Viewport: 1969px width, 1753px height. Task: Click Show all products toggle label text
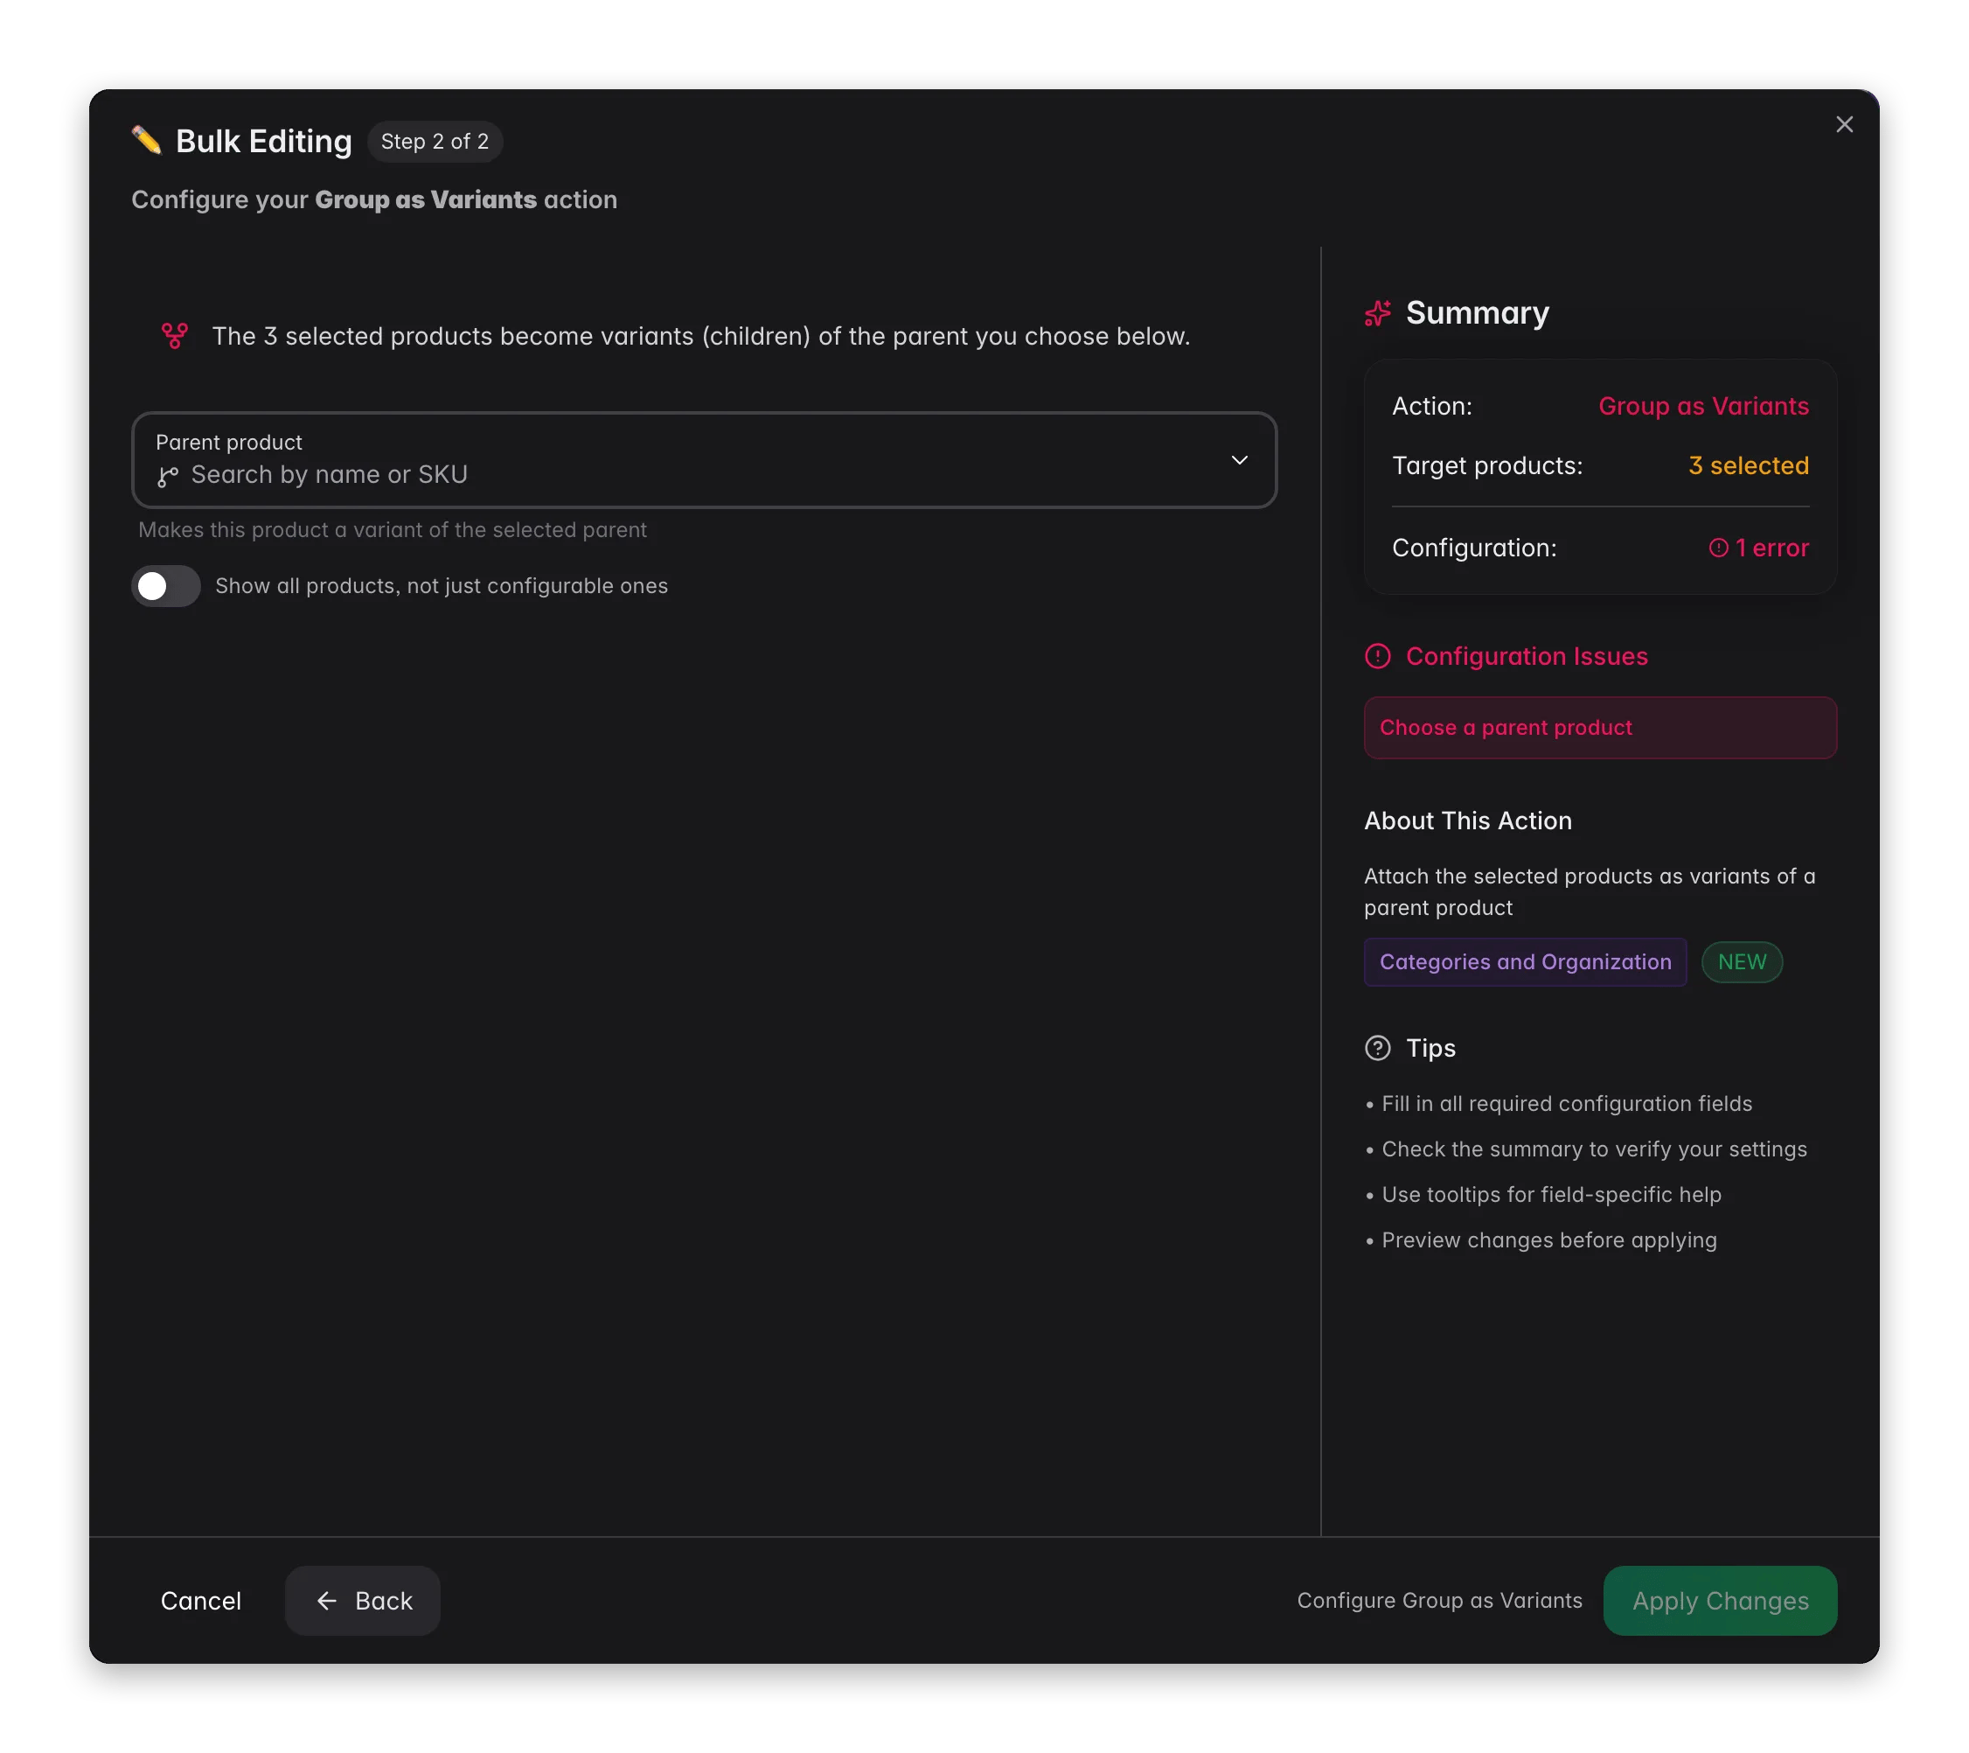tap(442, 586)
